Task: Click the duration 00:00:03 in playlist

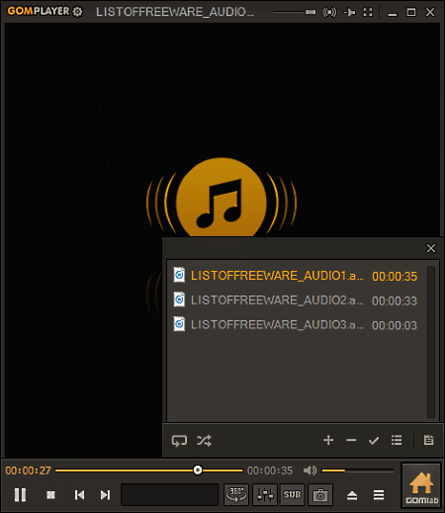Action: 395,325
